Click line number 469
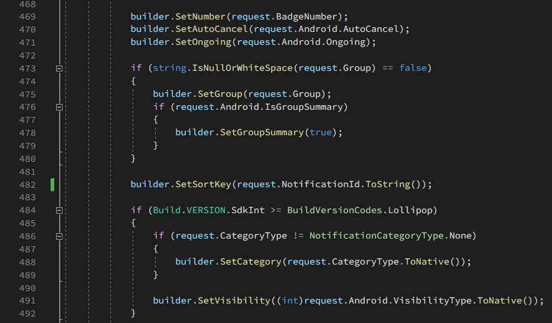 pos(28,17)
